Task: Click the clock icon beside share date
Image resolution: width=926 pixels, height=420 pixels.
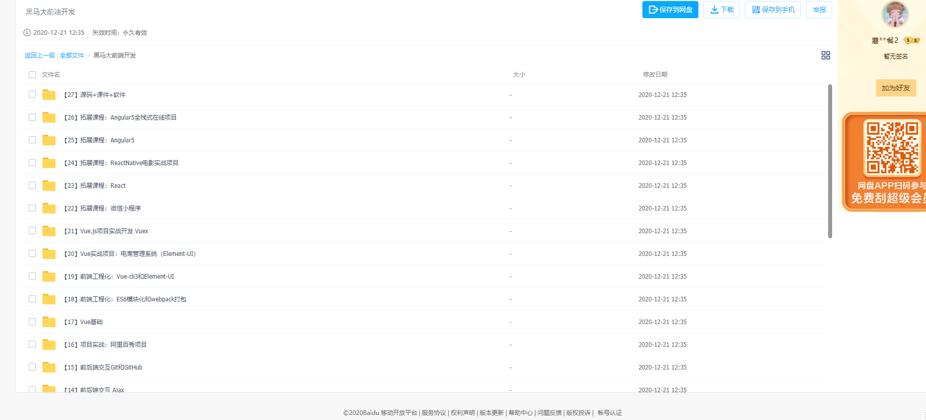Action: pyautogui.click(x=27, y=33)
